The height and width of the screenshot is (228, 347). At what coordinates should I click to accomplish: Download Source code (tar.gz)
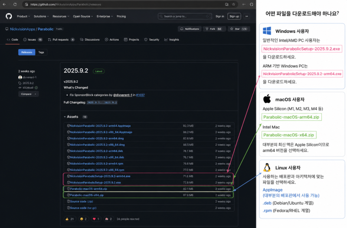(83, 208)
